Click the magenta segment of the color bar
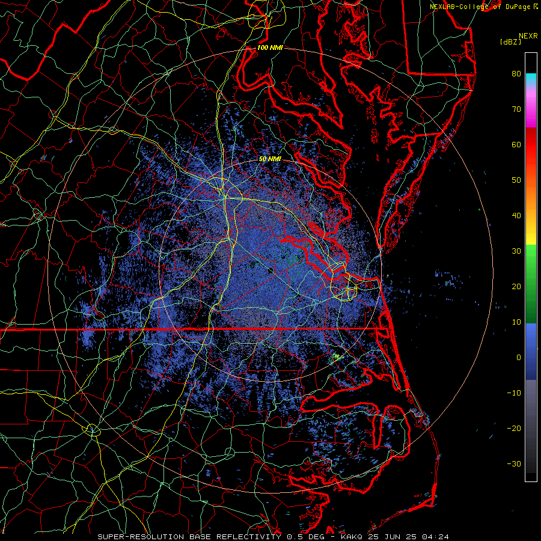This screenshot has width=541, height=541. pyautogui.click(x=531, y=111)
